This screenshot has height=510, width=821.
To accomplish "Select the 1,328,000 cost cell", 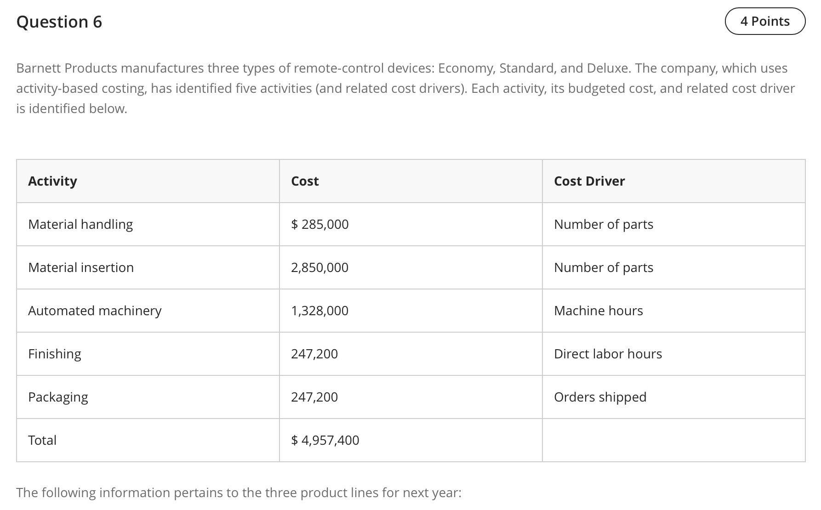I will (x=410, y=311).
